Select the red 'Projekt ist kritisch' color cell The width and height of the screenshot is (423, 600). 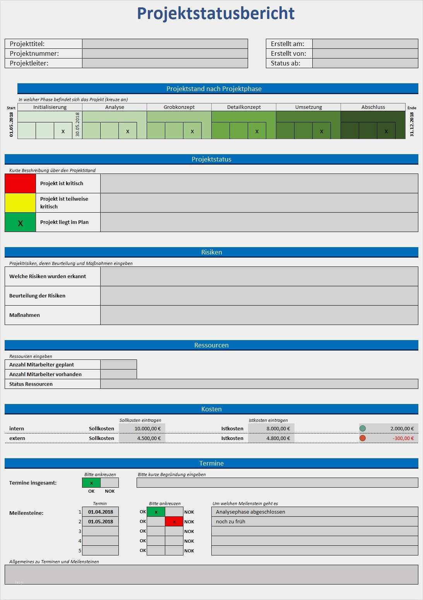(x=20, y=183)
